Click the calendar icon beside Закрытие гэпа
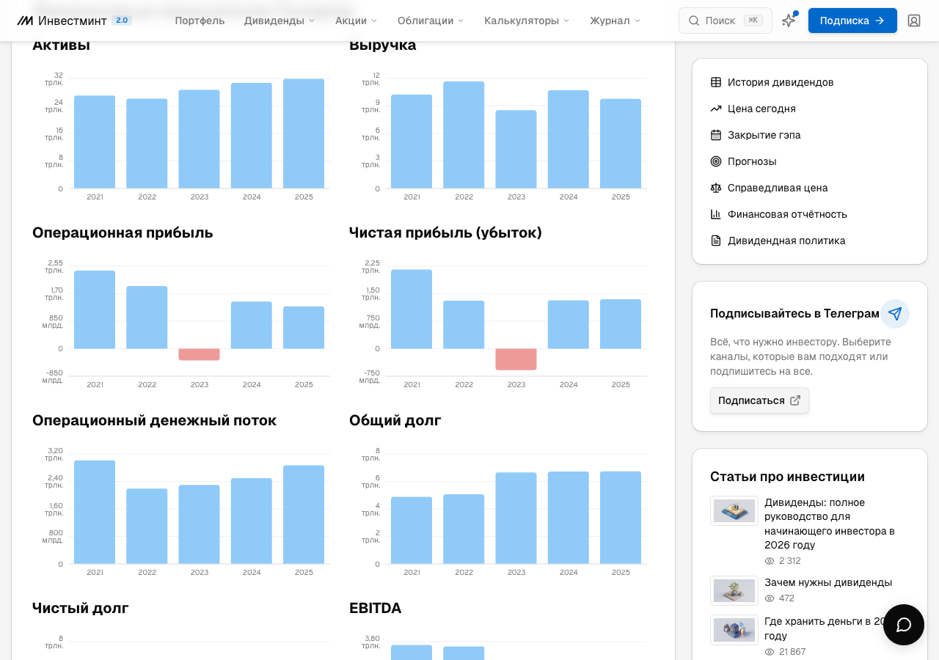The height and width of the screenshot is (660, 939). (716, 135)
